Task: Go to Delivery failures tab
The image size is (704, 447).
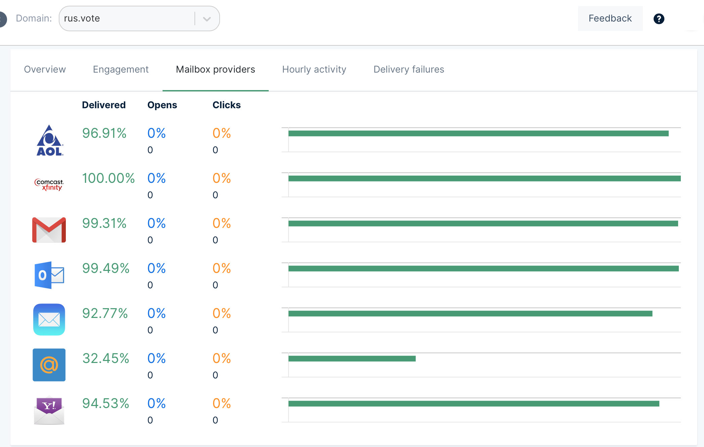Action: coord(409,70)
